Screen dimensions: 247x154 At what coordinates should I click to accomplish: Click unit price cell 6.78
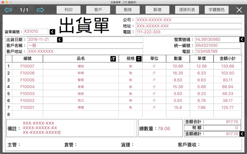coord(201,101)
